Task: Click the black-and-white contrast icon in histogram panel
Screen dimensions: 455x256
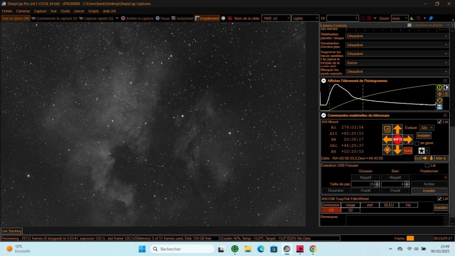Action: (x=446, y=87)
